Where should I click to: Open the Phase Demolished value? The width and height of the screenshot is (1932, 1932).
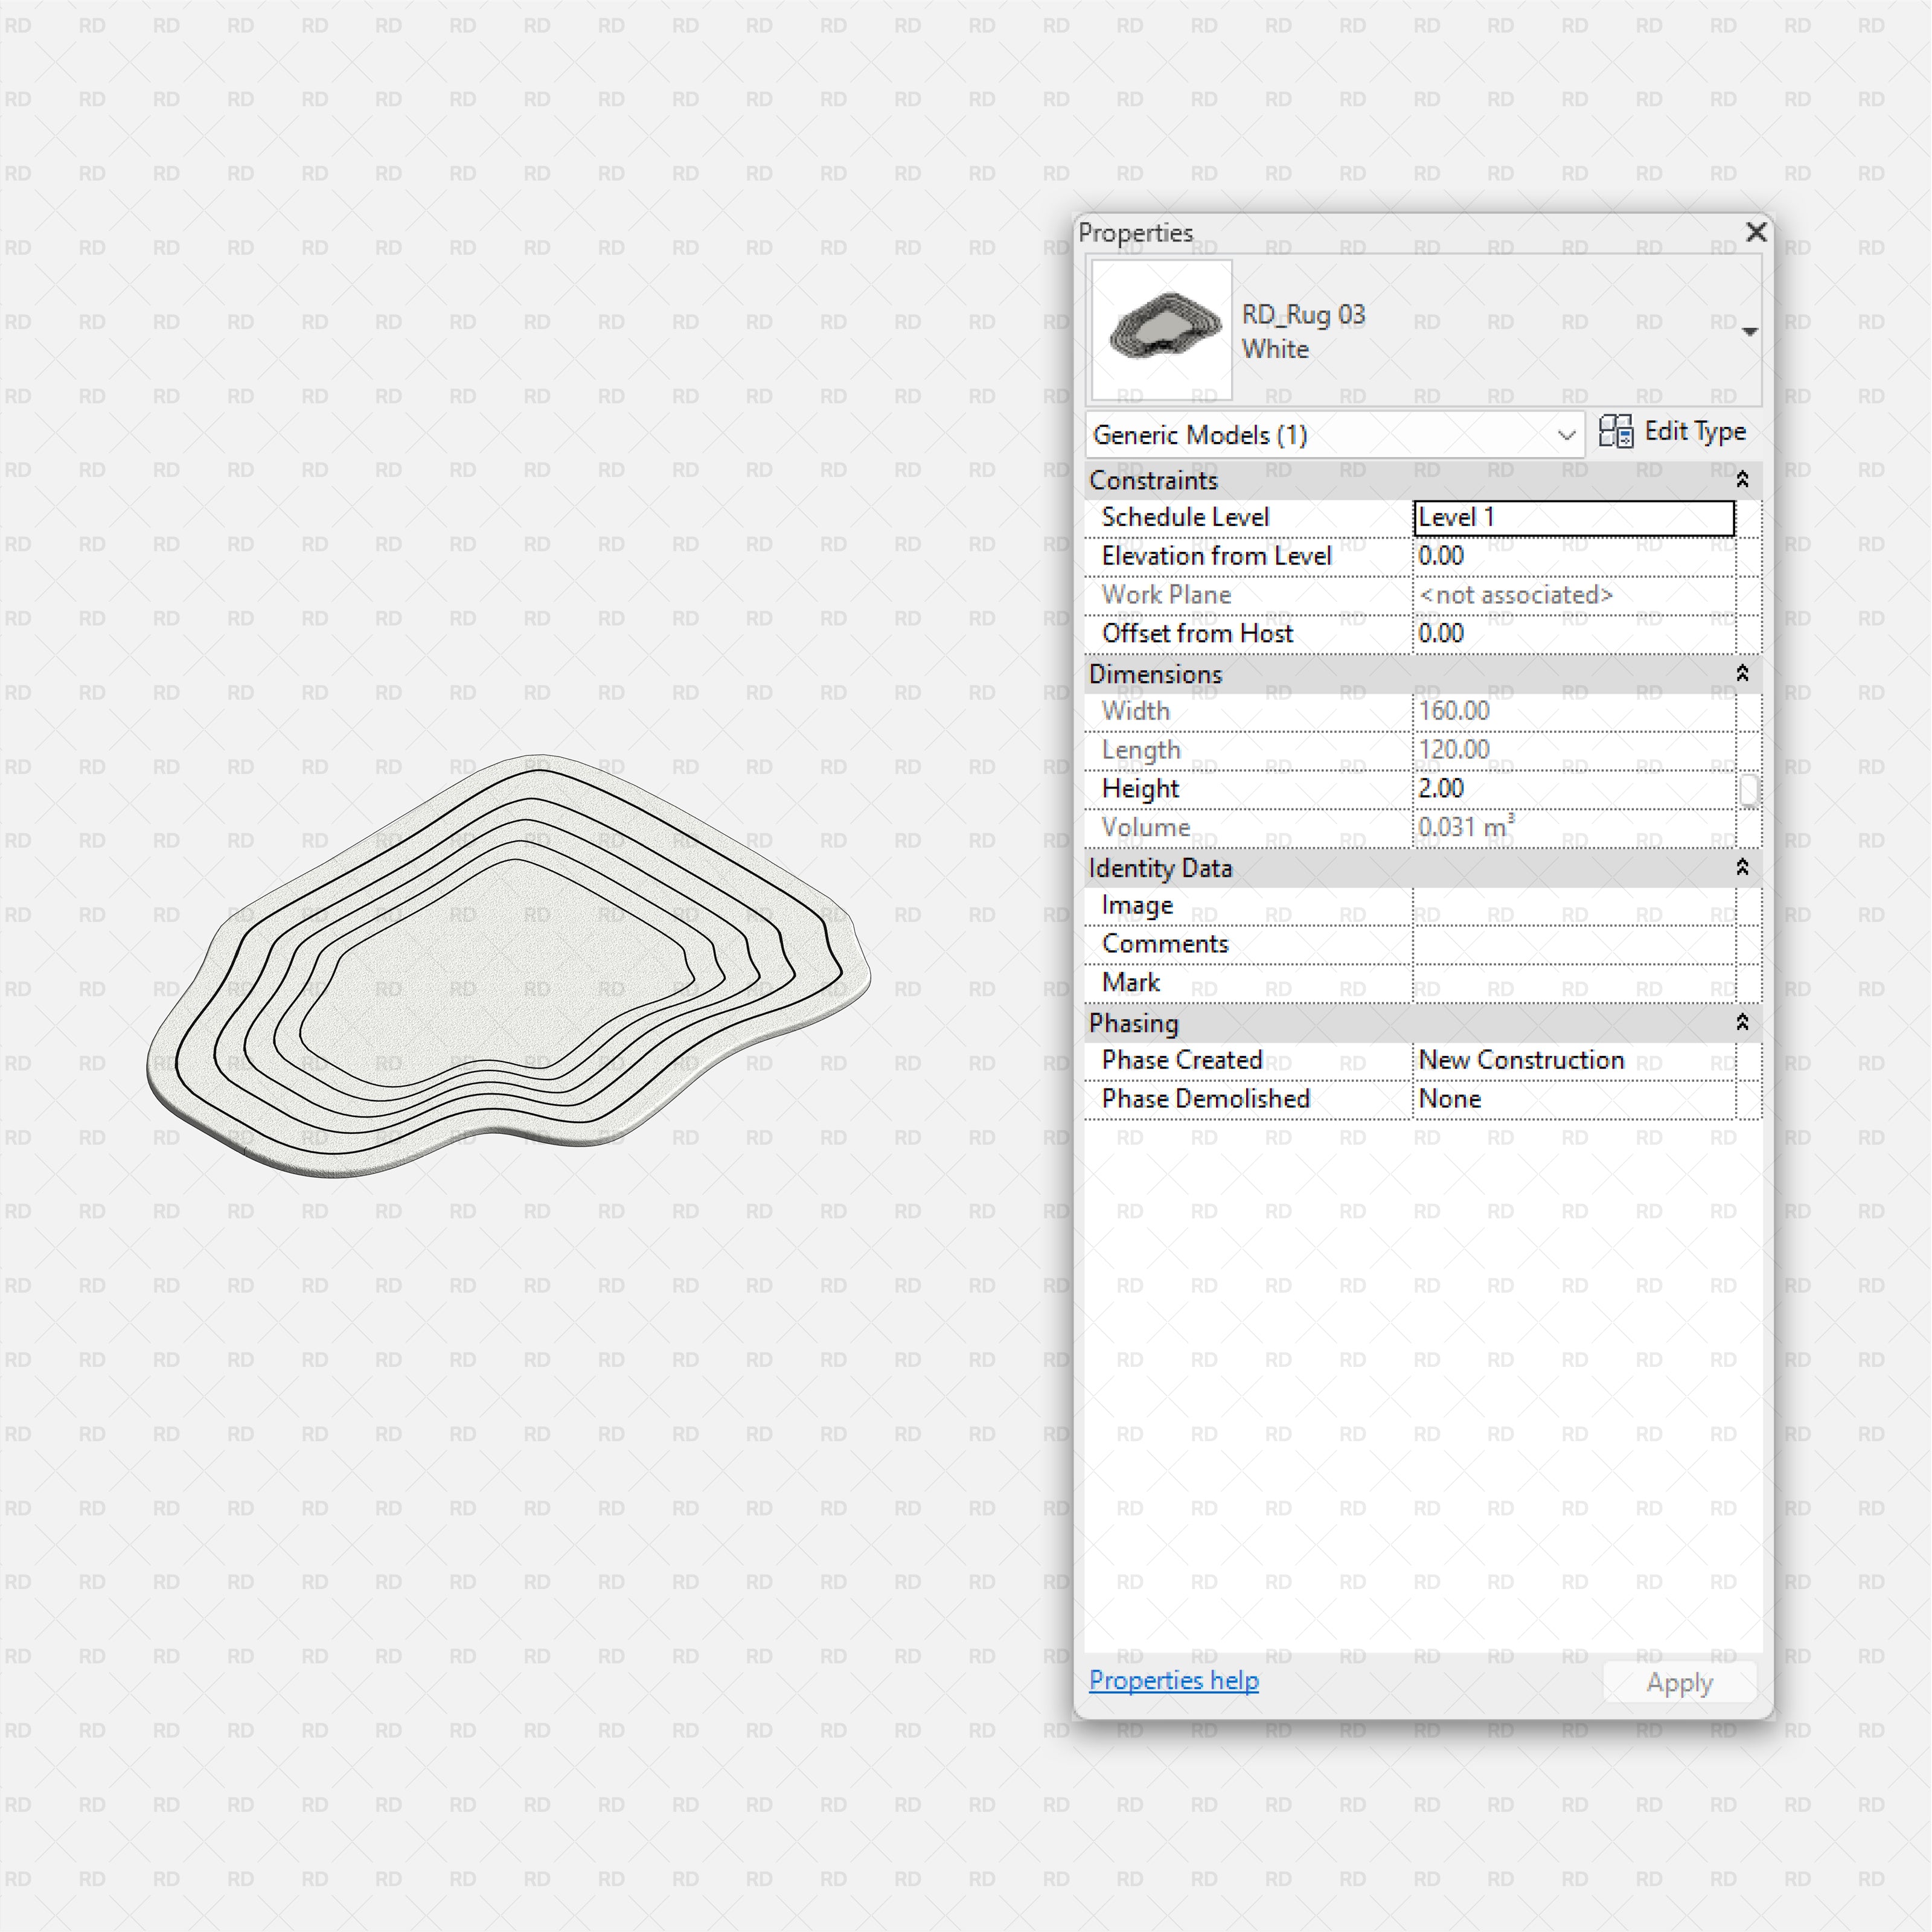click(x=1573, y=1099)
